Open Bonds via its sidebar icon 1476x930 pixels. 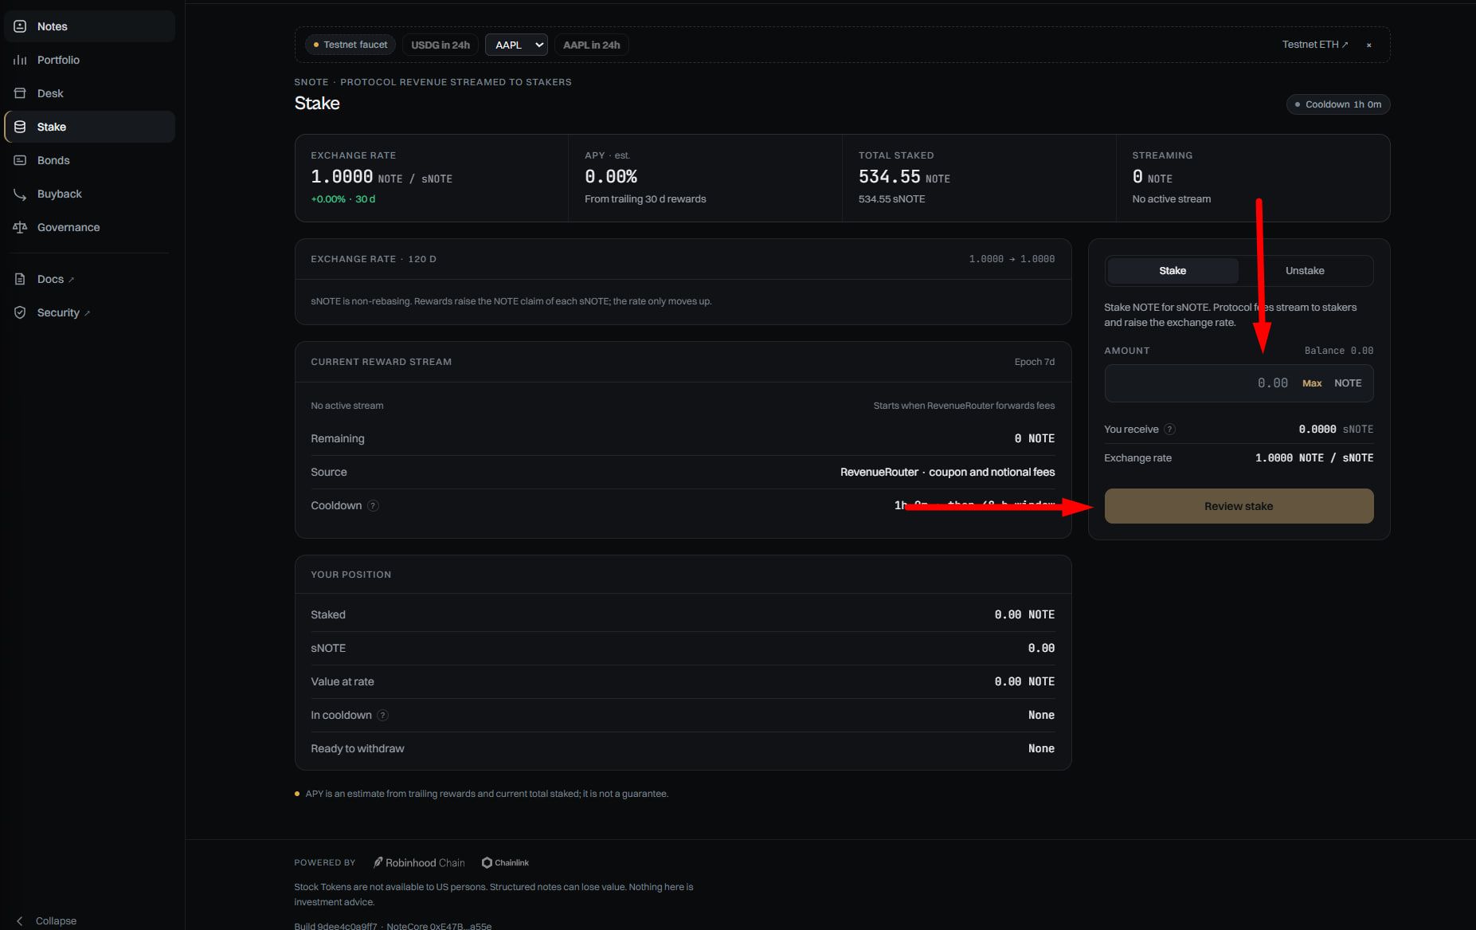(x=20, y=160)
